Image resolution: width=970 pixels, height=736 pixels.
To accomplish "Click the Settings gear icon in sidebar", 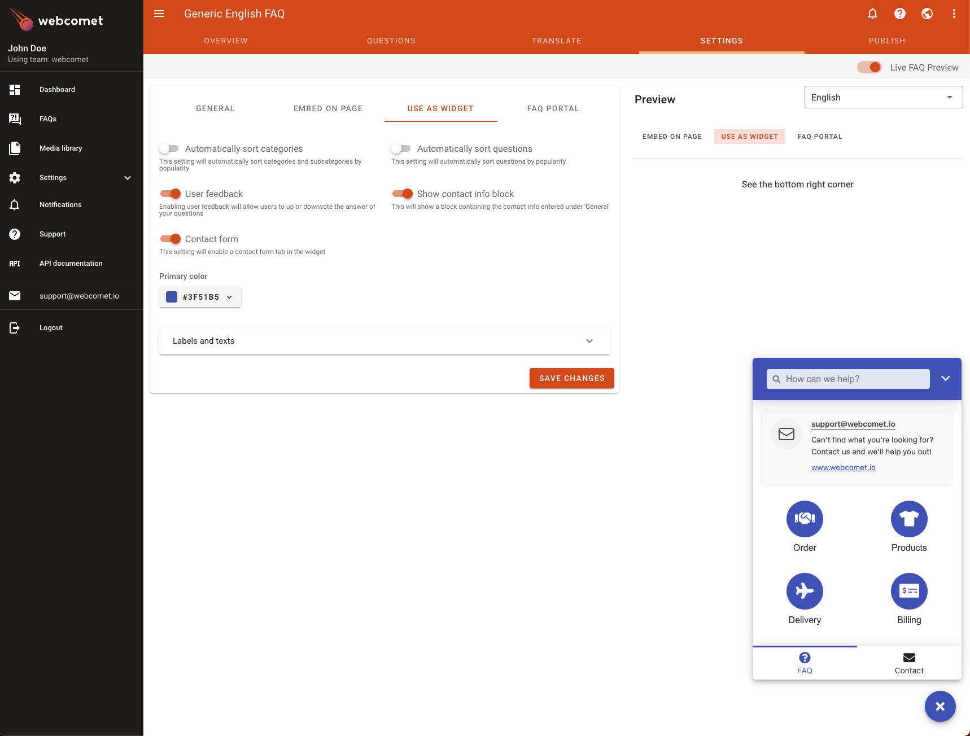I will tap(15, 178).
